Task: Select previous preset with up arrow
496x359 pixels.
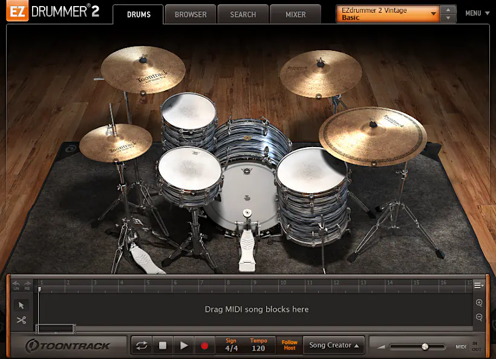Action: 448,10
